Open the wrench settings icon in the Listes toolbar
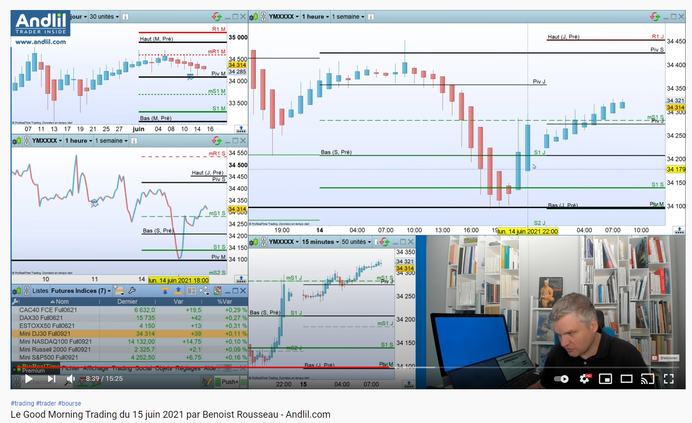The image size is (692, 423). click(132, 290)
